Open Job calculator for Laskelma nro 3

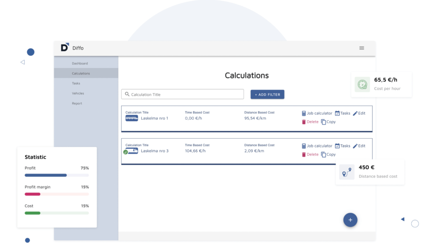coord(317,146)
